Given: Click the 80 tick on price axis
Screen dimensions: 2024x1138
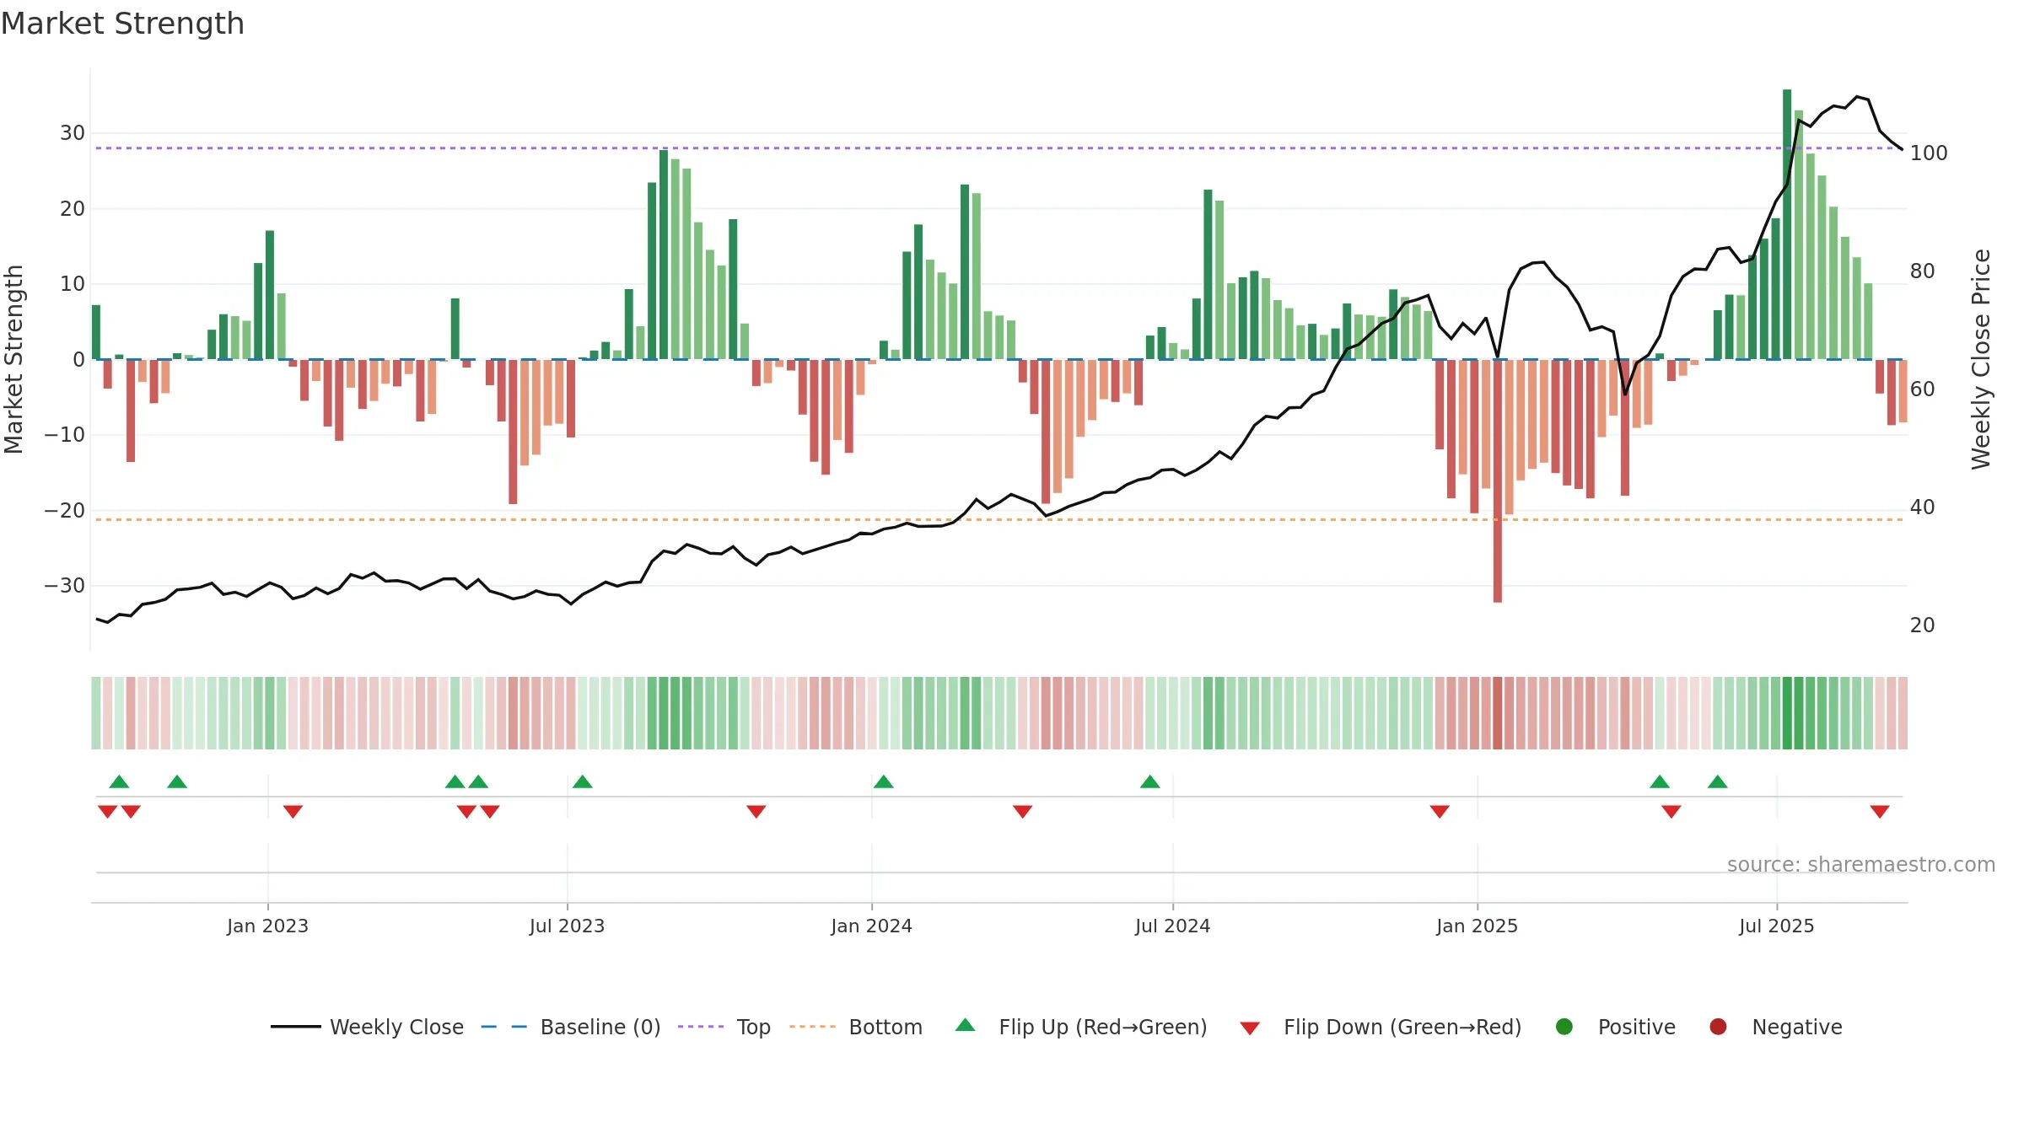Looking at the screenshot, I should coord(1923,271).
